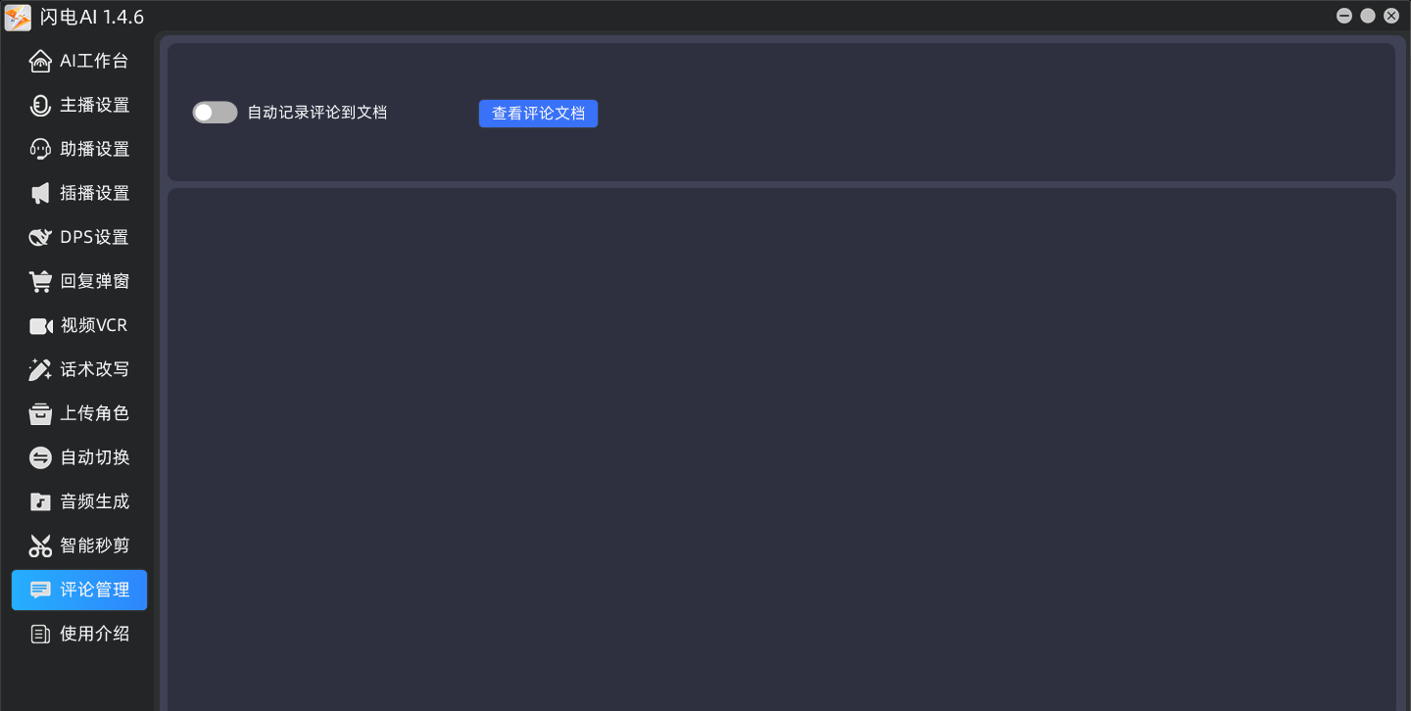
Task: Click the DPS设置 icon
Action: (40, 238)
